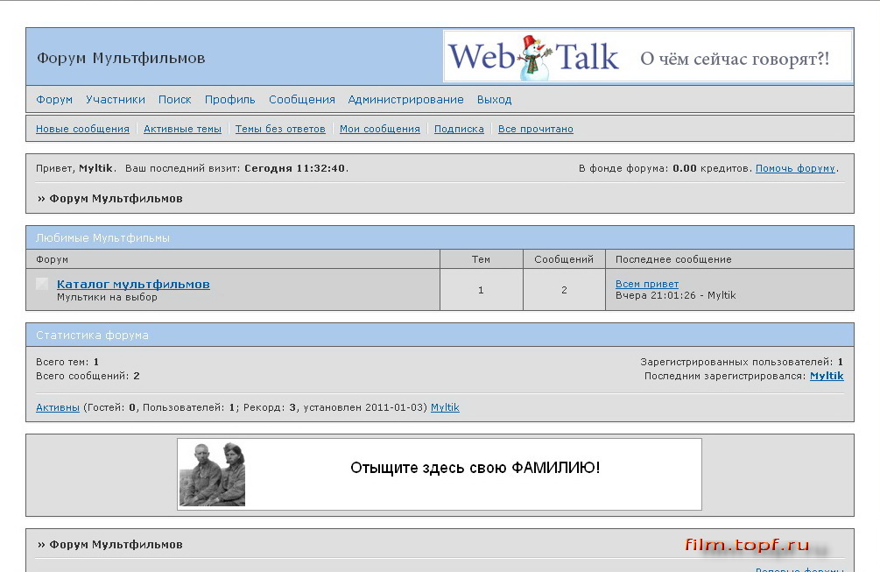Open the Каталог мультфильмов forum
The width and height of the screenshot is (880, 572).
(x=133, y=284)
